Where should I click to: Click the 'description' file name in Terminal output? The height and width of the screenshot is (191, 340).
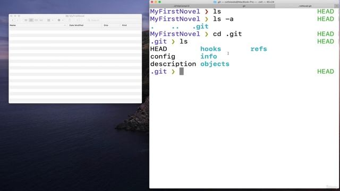(x=173, y=64)
